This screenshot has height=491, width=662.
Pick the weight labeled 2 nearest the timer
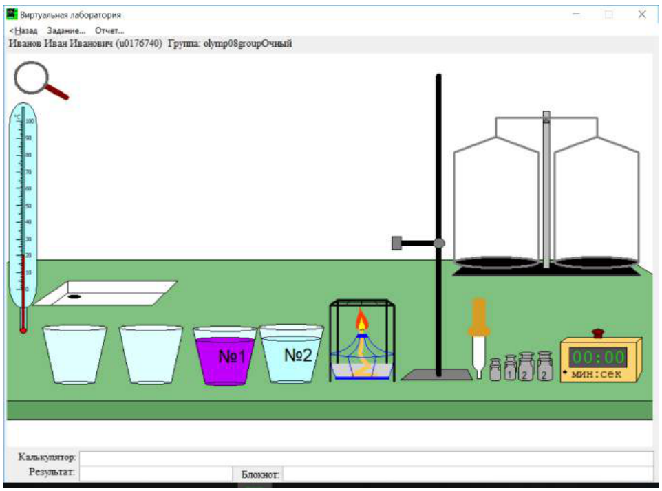click(x=544, y=366)
